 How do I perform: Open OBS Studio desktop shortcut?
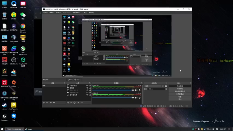[x=14, y=61]
